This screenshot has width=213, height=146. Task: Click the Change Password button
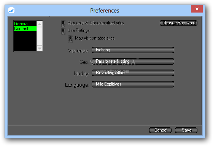point(178,23)
